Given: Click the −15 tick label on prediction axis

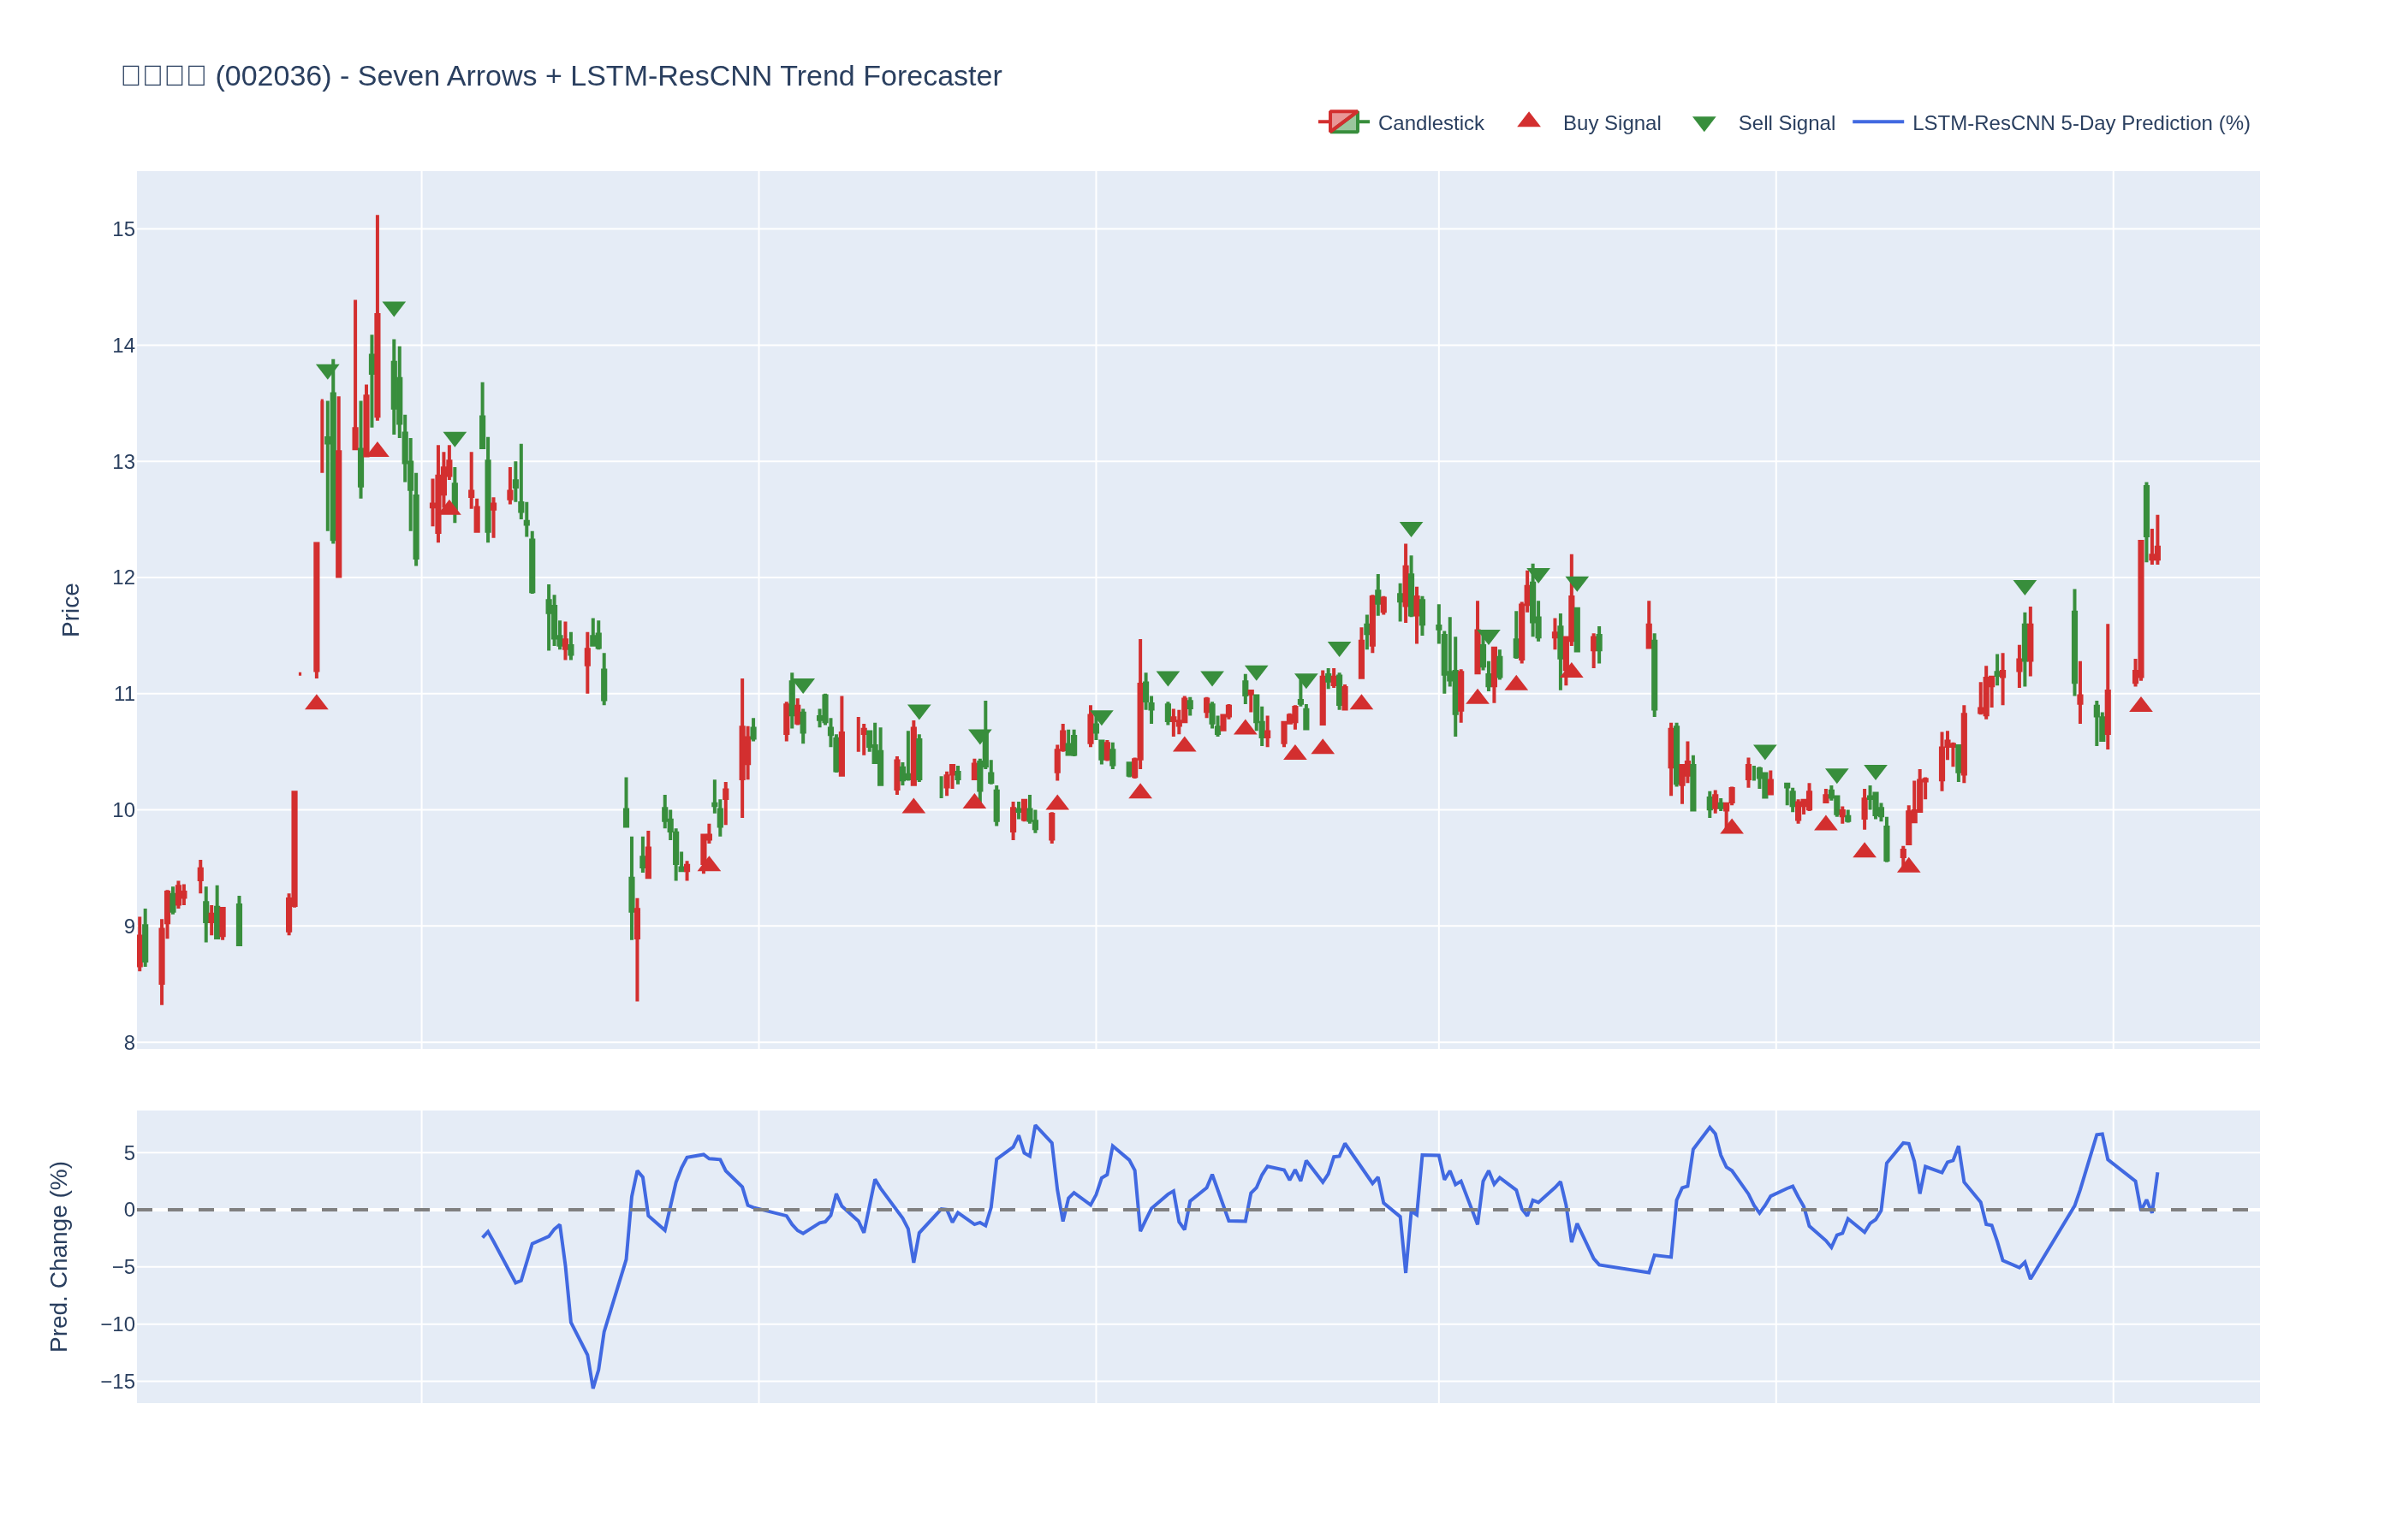Looking at the screenshot, I should point(117,1381).
